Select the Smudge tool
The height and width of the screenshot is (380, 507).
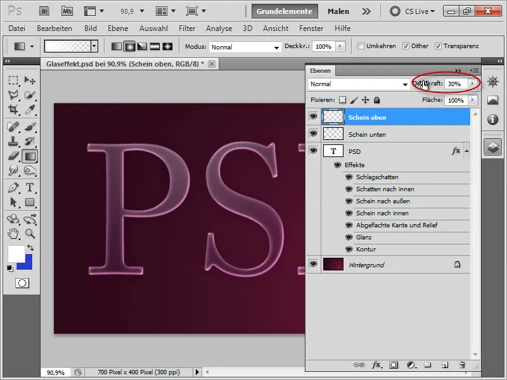click(13, 170)
